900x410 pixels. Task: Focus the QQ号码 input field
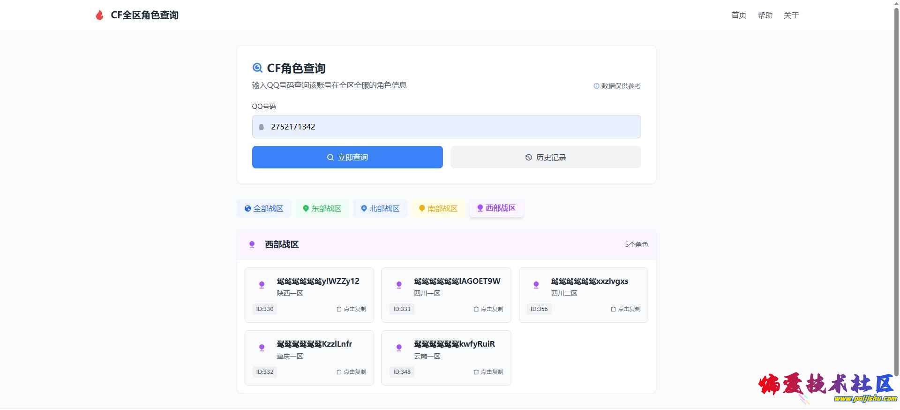[x=450, y=127]
